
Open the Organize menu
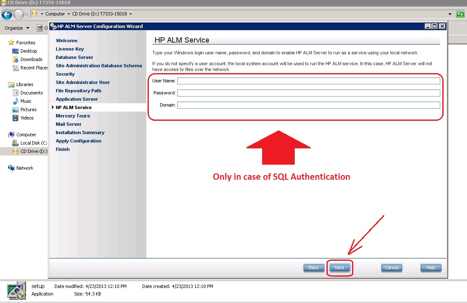(17, 28)
